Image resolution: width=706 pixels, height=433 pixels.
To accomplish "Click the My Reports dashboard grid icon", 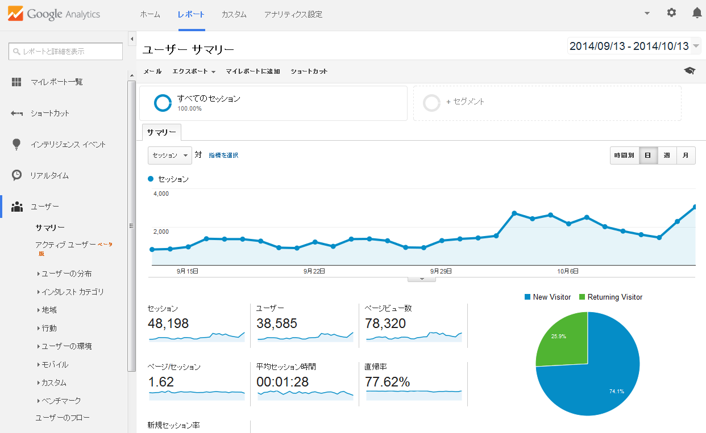I will [x=16, y=82].
